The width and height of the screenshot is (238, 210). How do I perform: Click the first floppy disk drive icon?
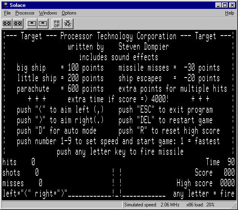(x=32, y=23)
